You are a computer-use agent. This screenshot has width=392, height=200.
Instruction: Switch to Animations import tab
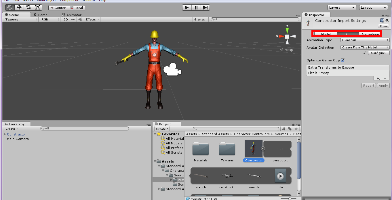[x=370, y=34]
